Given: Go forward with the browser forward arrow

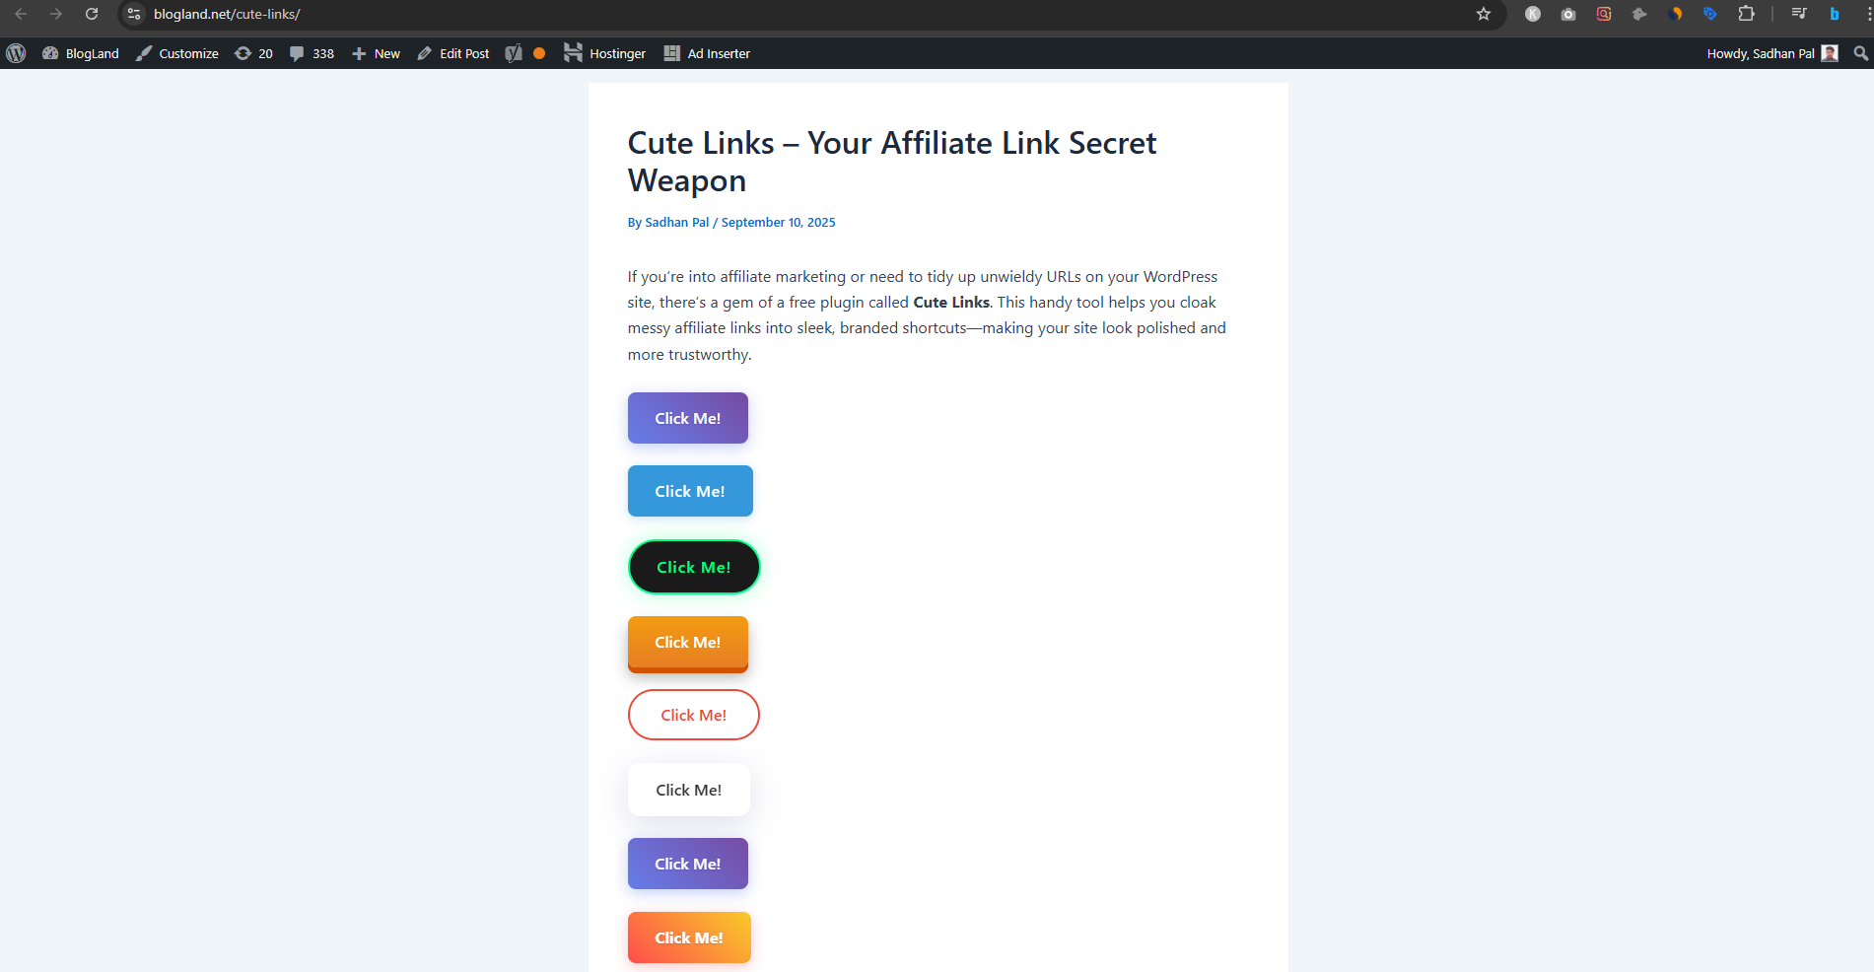Looking at the screenshot, I should coord(56,14).
